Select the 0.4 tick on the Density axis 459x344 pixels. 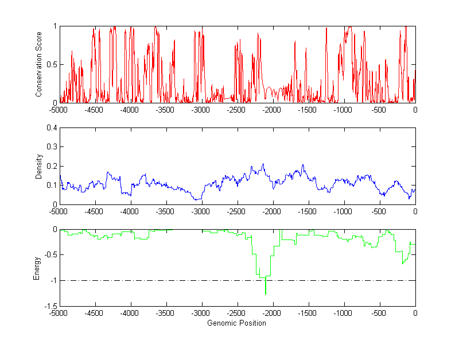51,127
